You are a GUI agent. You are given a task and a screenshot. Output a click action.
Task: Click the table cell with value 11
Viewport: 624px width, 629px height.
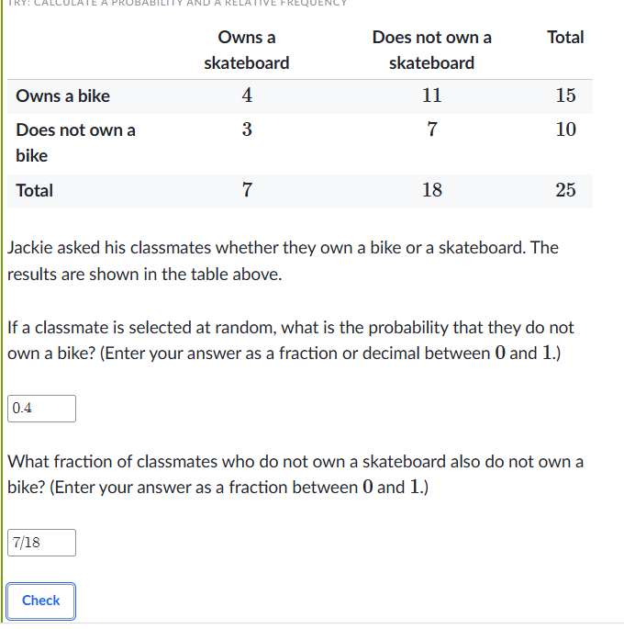click(432, 95)
